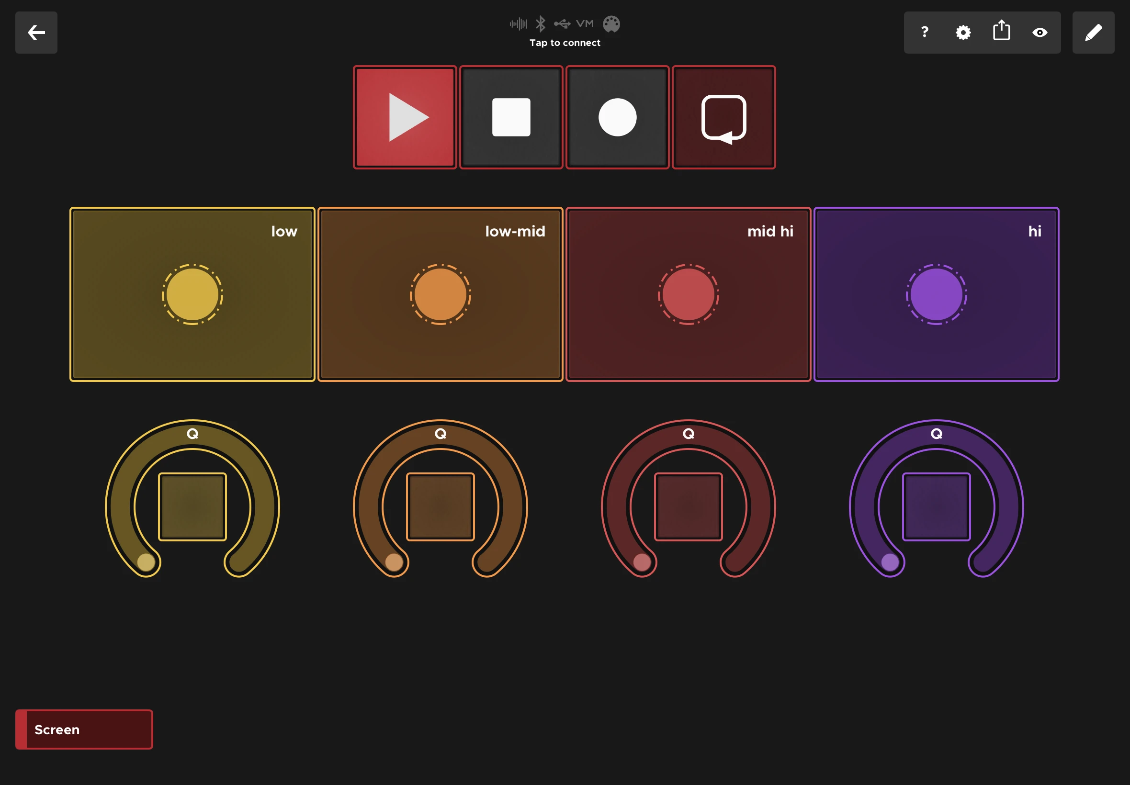Toggle the red square button inside the mid hi Q knob
The height and width of the screenshot is (785, 1130).
[688, 506]
